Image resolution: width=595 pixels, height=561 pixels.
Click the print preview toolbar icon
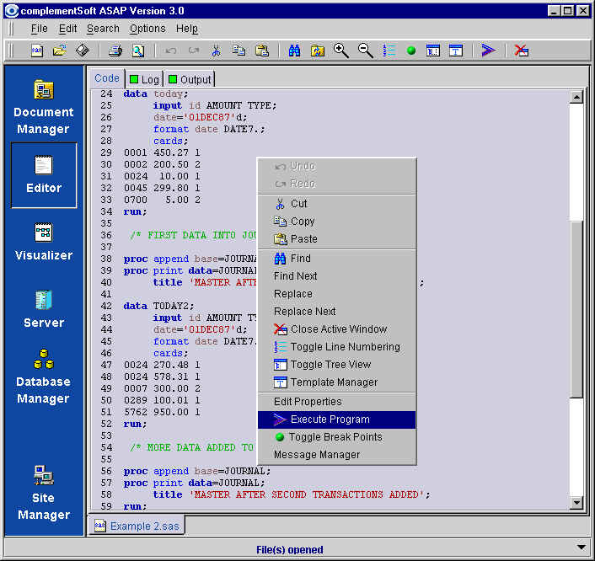point(138,51)
